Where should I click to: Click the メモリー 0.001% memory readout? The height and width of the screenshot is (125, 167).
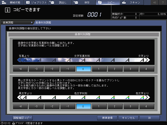coord(162,14)
